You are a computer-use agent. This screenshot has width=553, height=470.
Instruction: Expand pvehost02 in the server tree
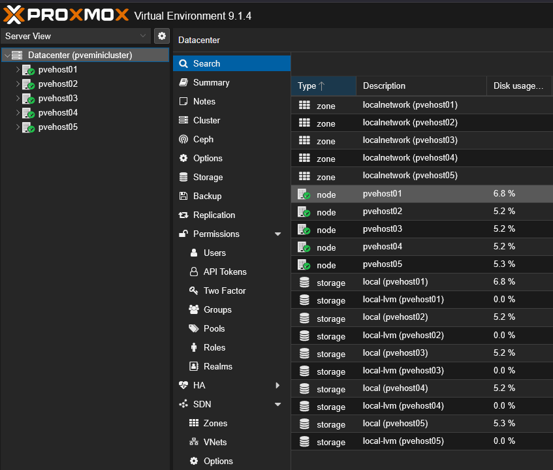point(18,84)
